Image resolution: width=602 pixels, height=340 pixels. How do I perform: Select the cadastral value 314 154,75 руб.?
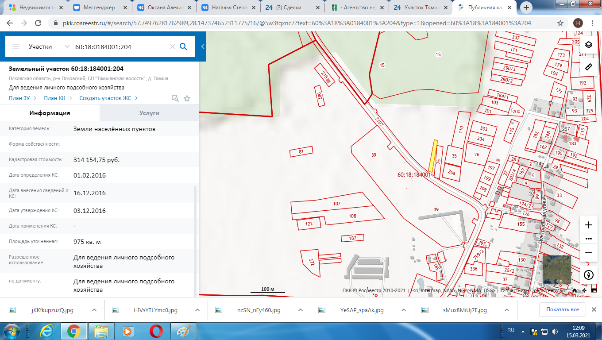[96, 160]
